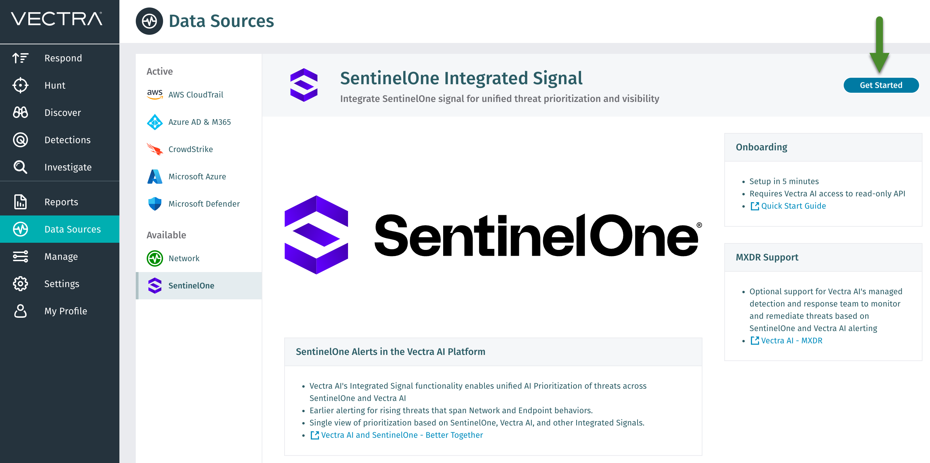Click the Discover binoculars icon
The image size is (930, 463).
tap(20, 112)
